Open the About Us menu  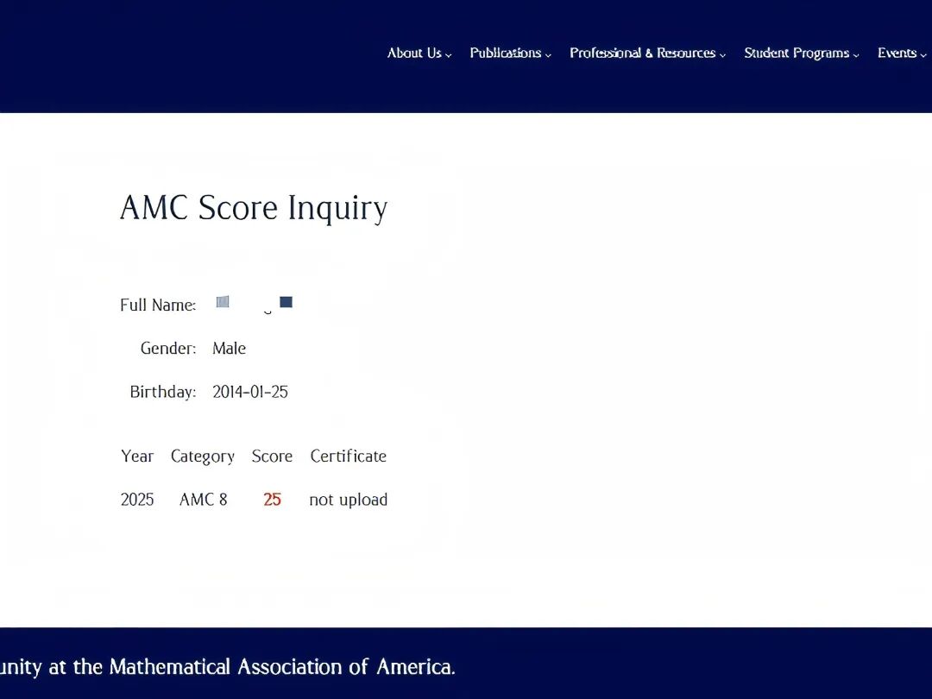click(x=414, y=54)
